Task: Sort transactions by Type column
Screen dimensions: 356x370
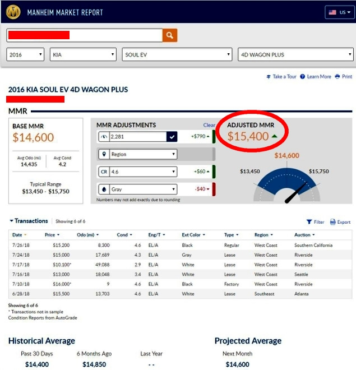Action: [x=231, y=235]
